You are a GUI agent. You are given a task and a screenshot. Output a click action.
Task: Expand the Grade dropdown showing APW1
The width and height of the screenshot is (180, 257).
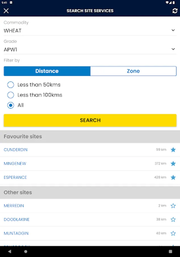coord(90,49)
